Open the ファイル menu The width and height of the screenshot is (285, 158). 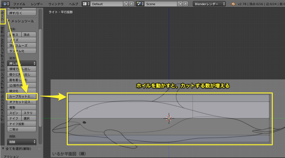pos(19,4)
